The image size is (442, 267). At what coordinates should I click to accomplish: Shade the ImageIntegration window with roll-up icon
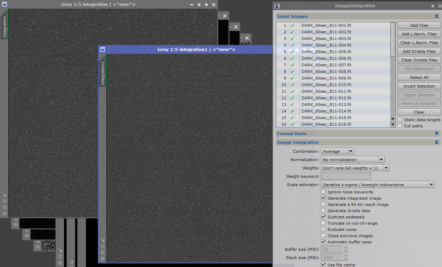[432, 6]
